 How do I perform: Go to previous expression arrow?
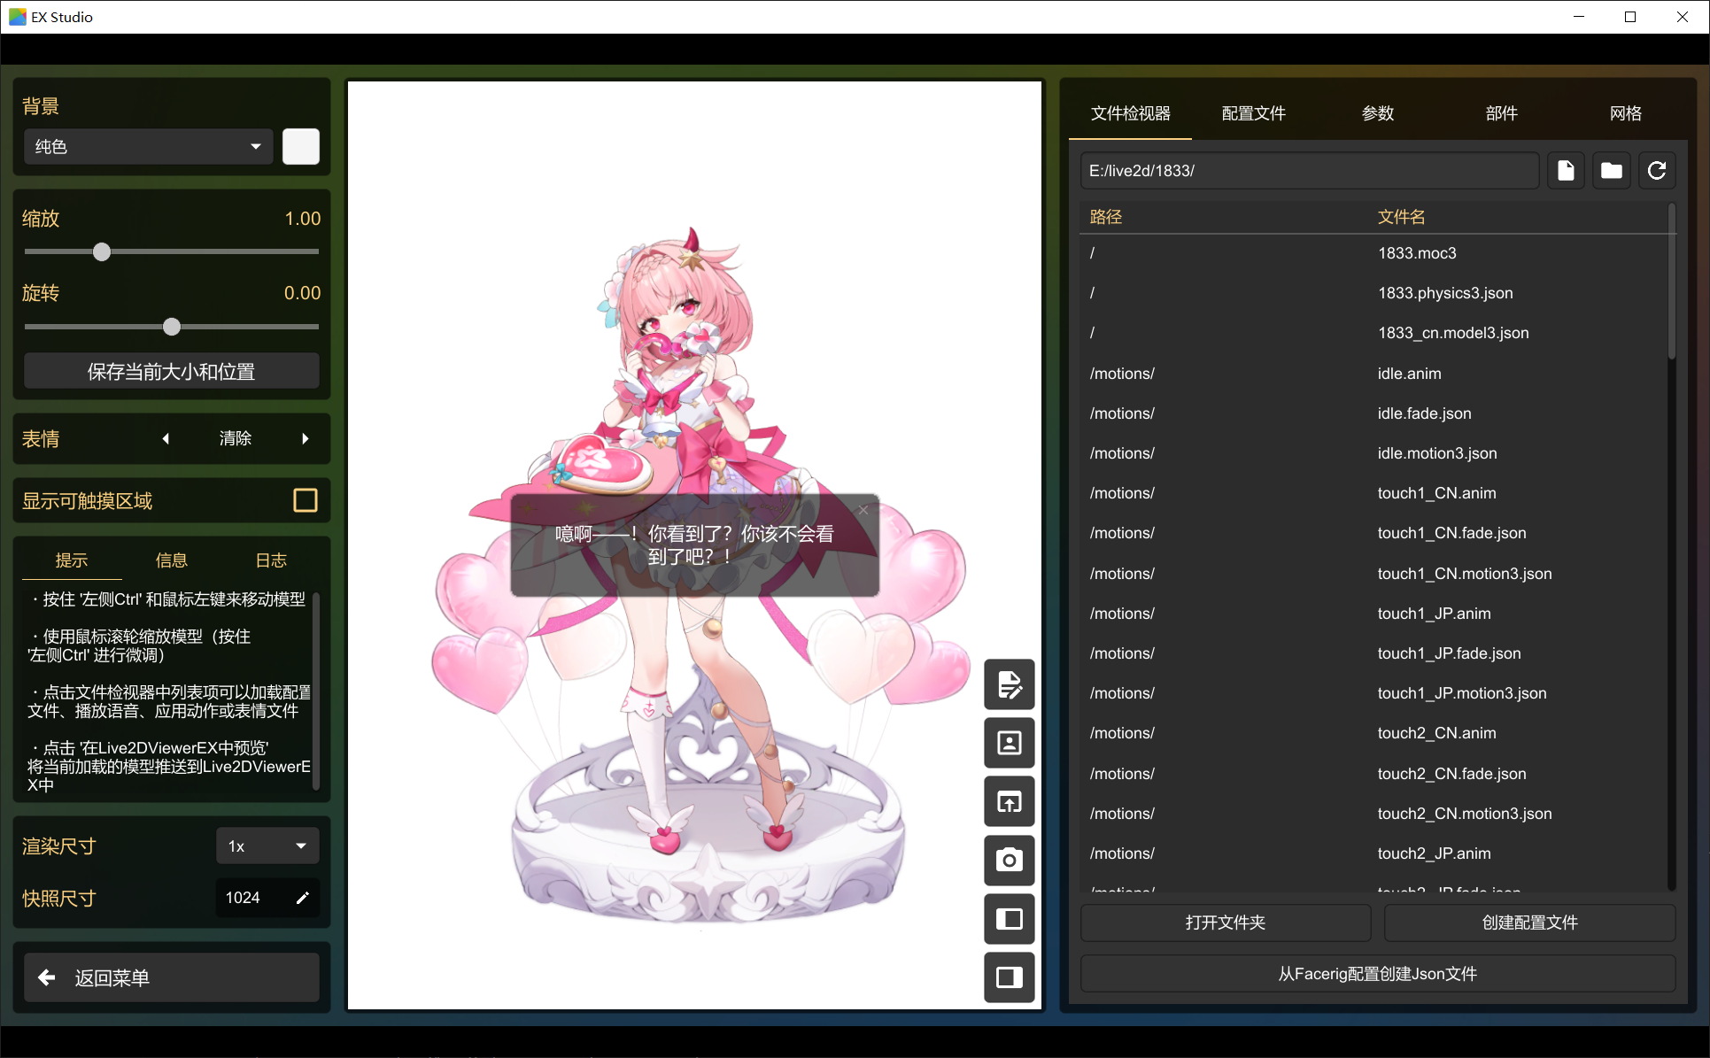pos(166,438)
